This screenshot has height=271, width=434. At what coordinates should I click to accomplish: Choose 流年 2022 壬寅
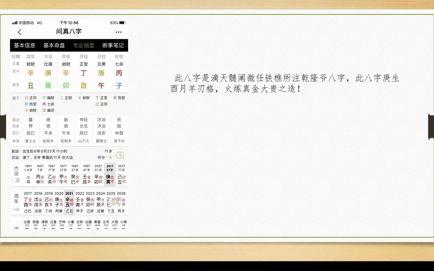coord(80,202)
